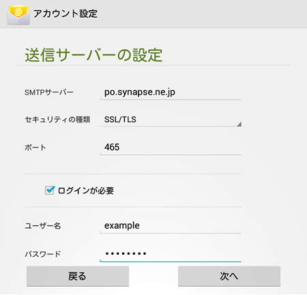The width and height of the screenshot is (307, 295).
Task: Open the SSL/TLS security type dropdown
Action: point(171,120)
